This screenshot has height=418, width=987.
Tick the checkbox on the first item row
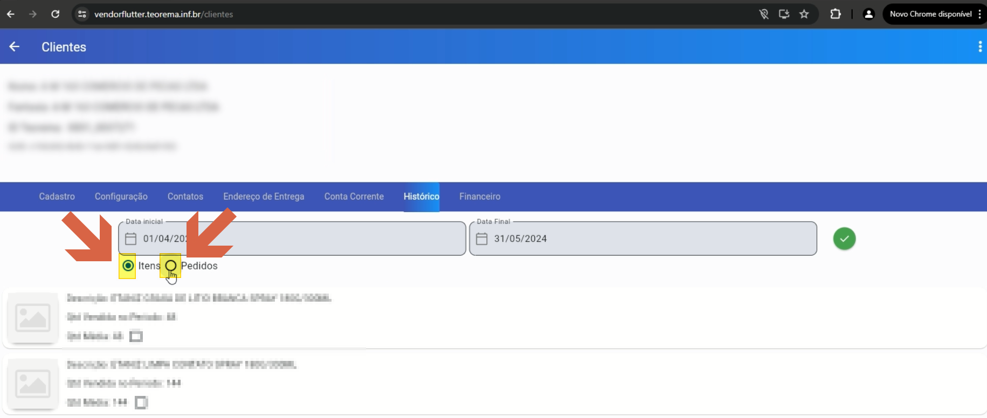136,337
